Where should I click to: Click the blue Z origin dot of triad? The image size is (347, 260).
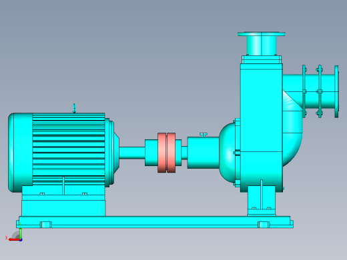[21, 240]
